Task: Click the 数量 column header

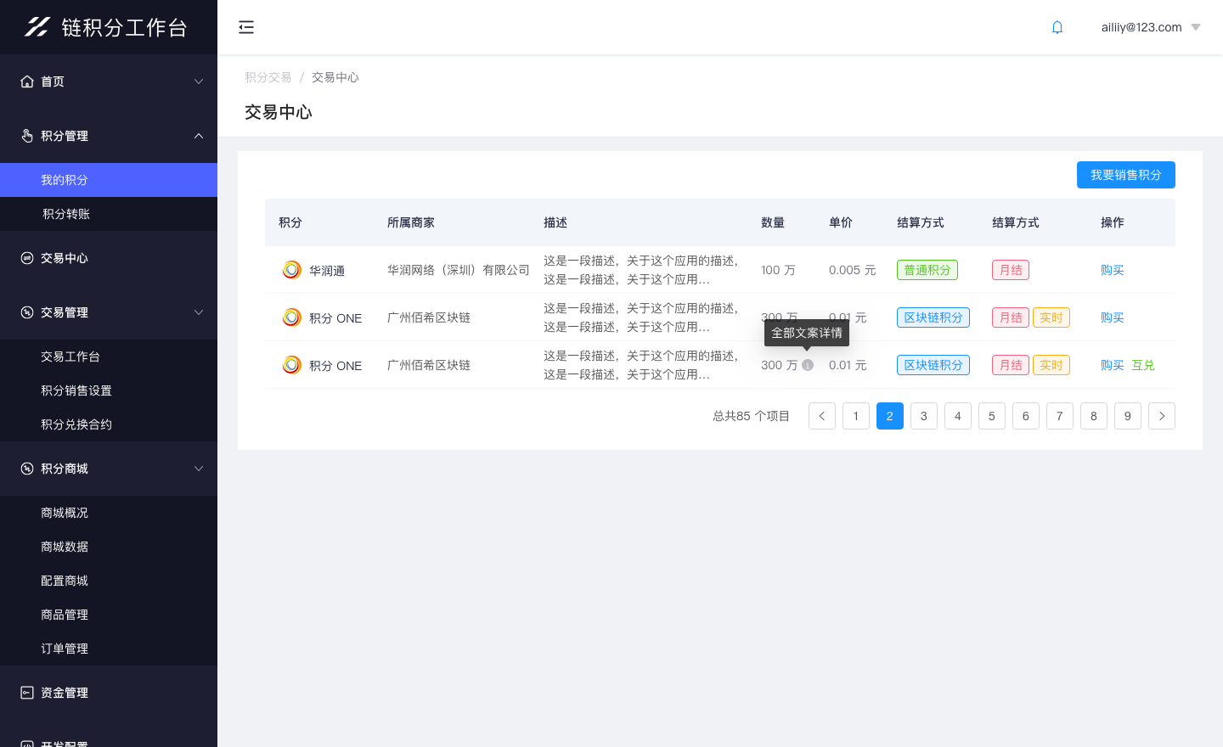Action: pyautogui.click(x=773, y=222)
